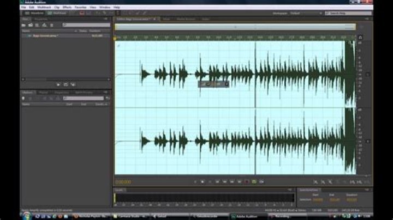The height and width of the screenshot is (220, 393).
Task: Select the audio file row in Files panel
Action: 65,36
